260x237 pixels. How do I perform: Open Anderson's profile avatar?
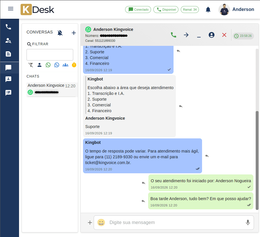tap(224, 10)
